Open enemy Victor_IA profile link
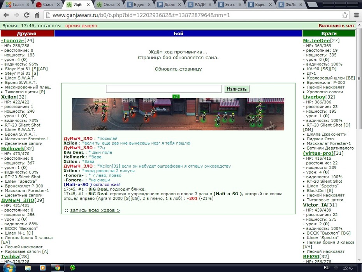Image resolution: width=362 pixels, height=272 pixels. coord(315,205)
